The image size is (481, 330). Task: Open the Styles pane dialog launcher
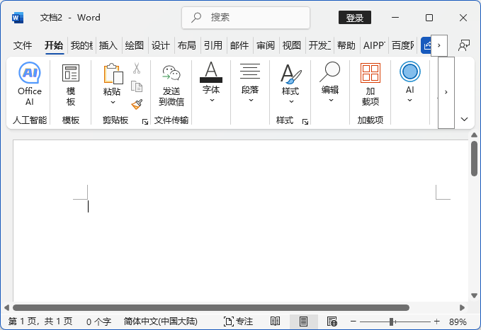pyautogui.click(x=305, y=122)
